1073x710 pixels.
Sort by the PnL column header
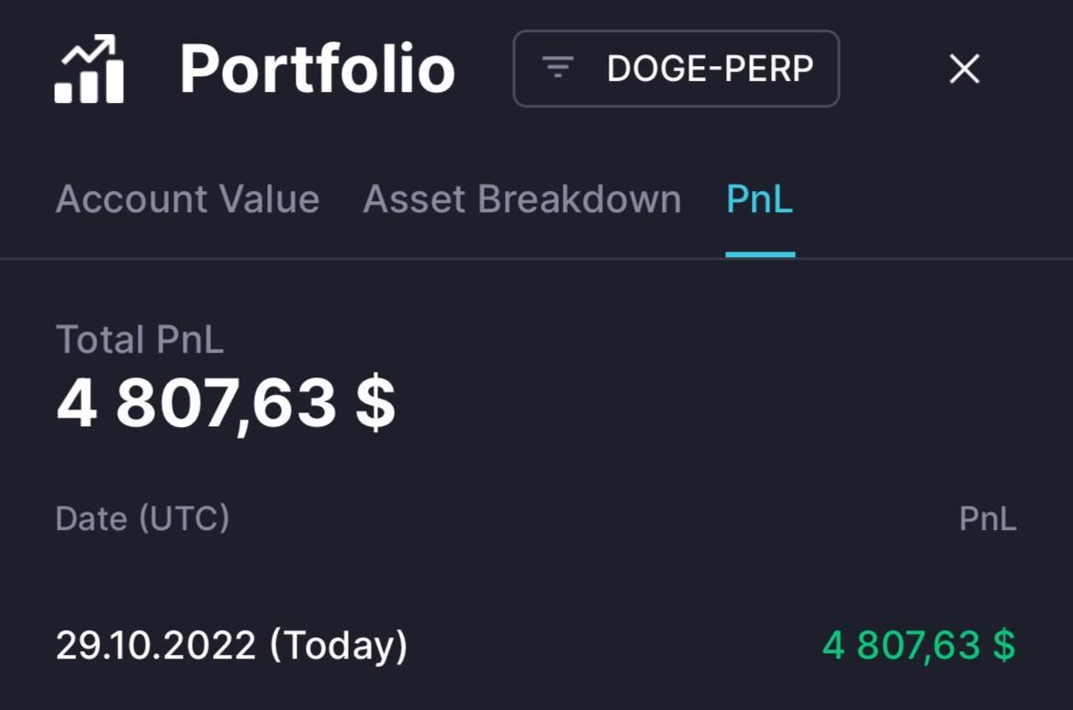point(988,518)
